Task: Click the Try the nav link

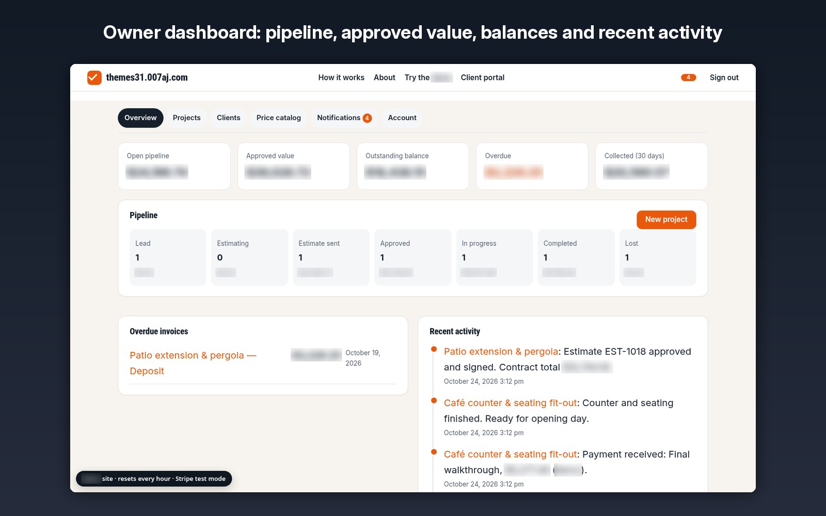Action: click(428, 77)
